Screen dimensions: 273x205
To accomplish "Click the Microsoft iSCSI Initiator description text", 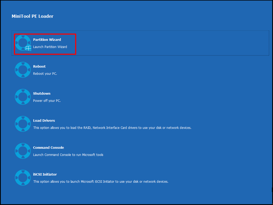I will pyautogui.click(x=101, y=182).
